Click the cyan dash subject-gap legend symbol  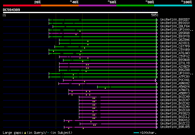[x=48, y=133]
